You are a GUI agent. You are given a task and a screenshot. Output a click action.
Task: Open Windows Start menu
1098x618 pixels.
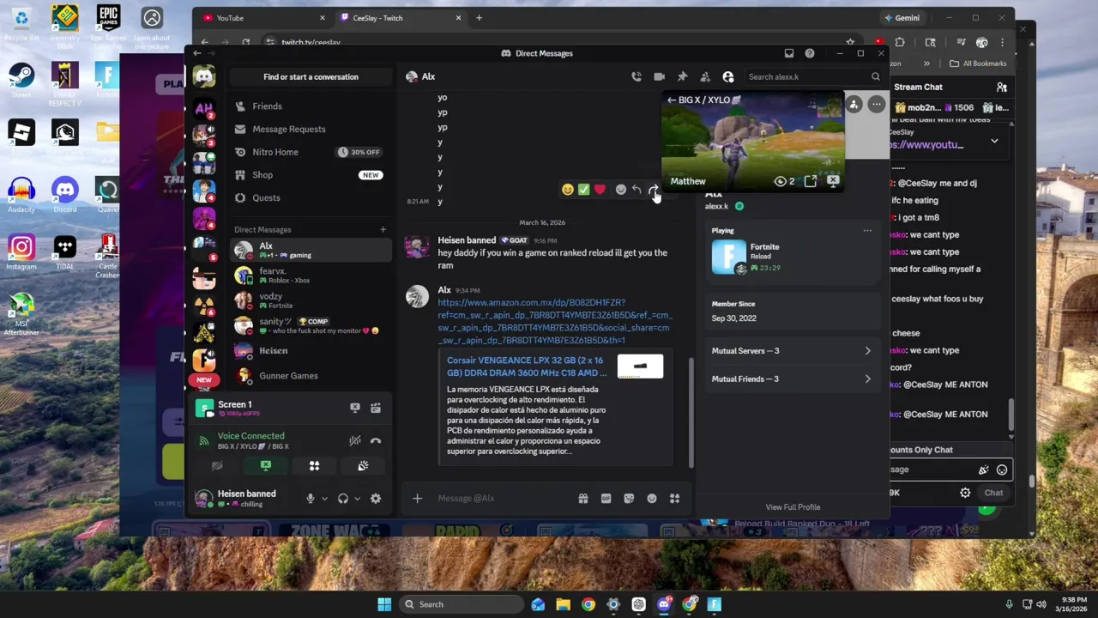tap(384, 604)
